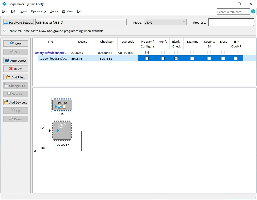
Task: Maximize the Programmer window
Action: 239,4
